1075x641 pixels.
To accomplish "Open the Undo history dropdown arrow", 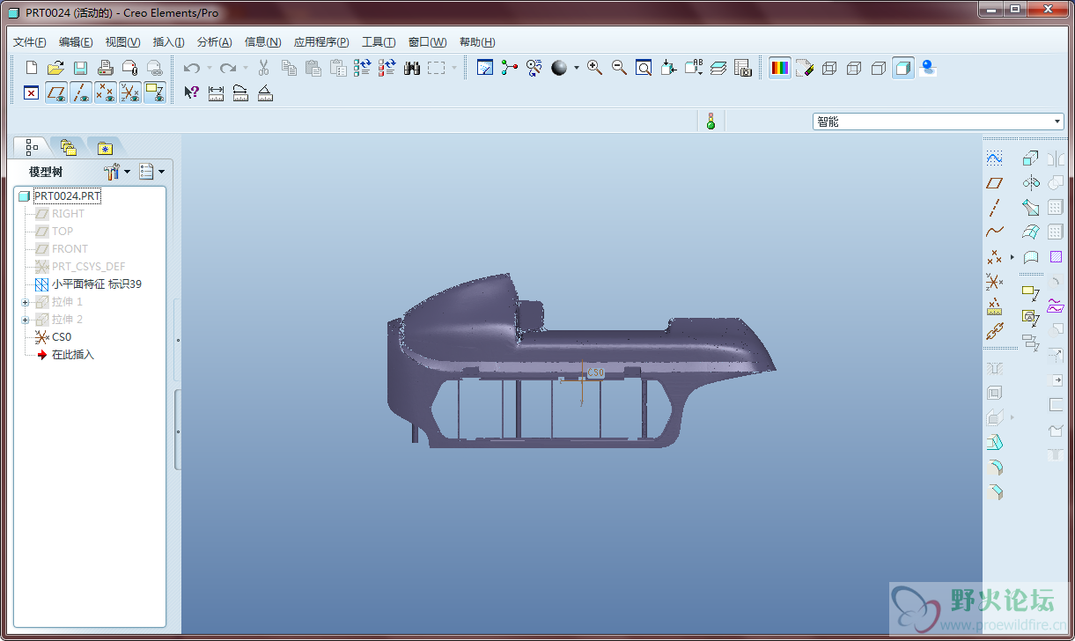I will point(210,68).
